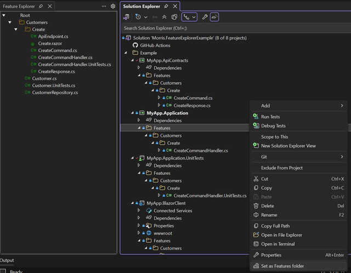Choose Copy Full Path

(298, 226)
